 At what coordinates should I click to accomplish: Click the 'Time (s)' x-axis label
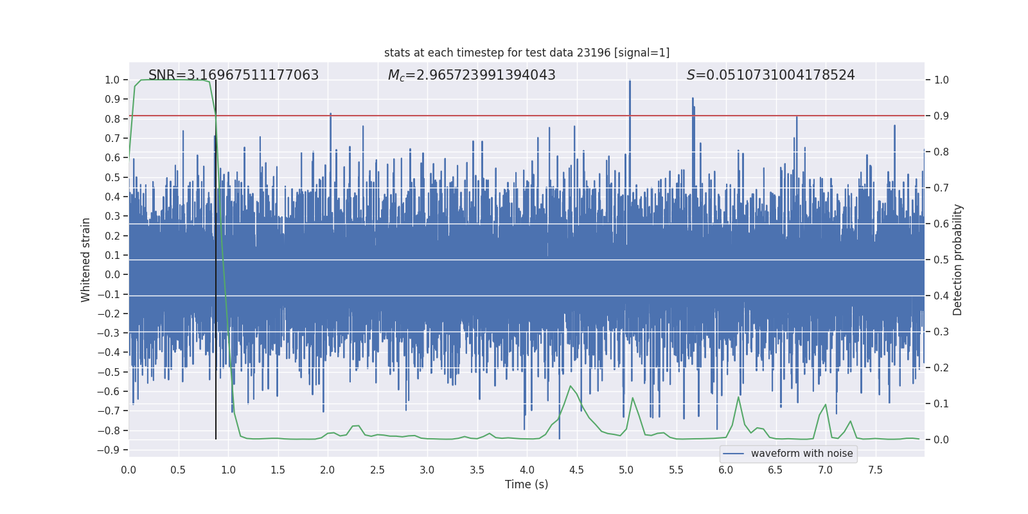coord(526,484)
